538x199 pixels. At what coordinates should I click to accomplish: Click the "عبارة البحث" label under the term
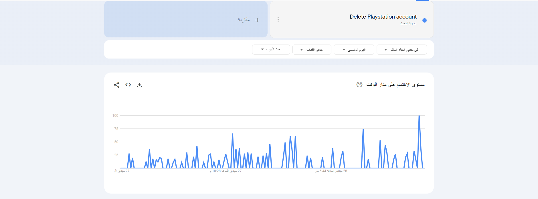tap(408, 23)
